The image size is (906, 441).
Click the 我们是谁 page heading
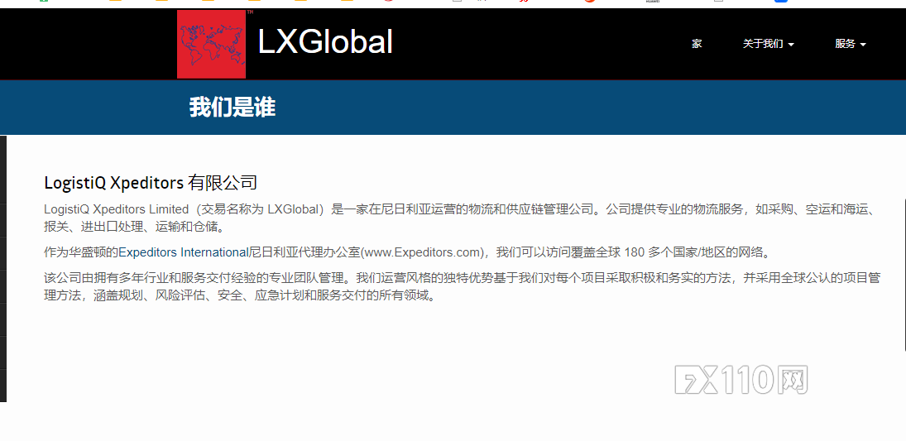pyautogui.click(x=232, y=108)
